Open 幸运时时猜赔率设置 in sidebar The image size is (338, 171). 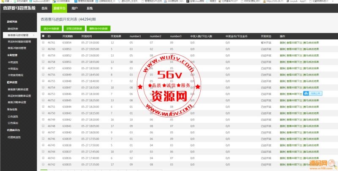(19, 96)
